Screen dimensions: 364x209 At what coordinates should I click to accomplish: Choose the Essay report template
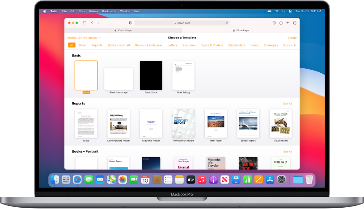tap(86, 124)
